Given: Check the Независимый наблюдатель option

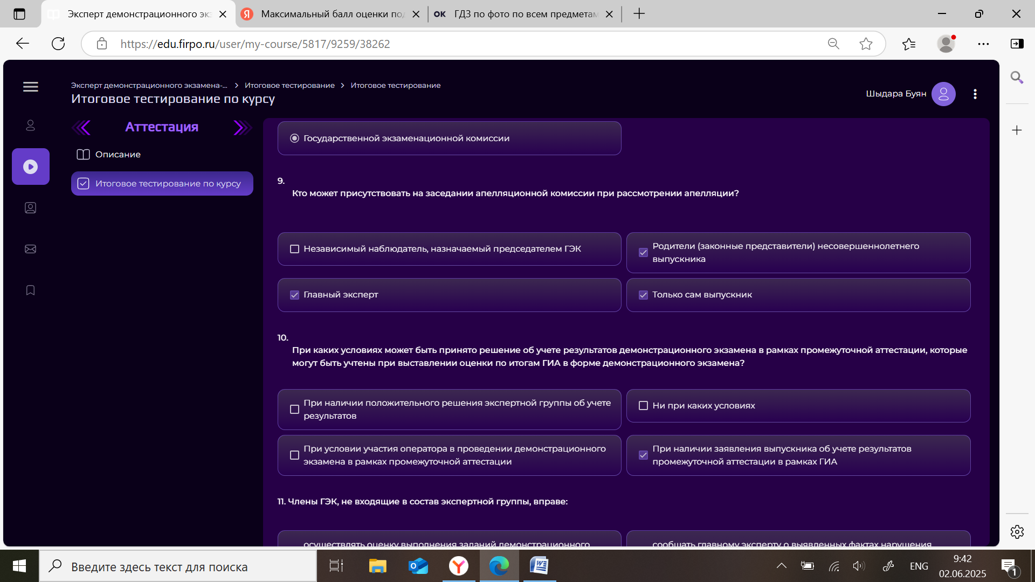Looking at the screenshot, I should tap(294, 249).
